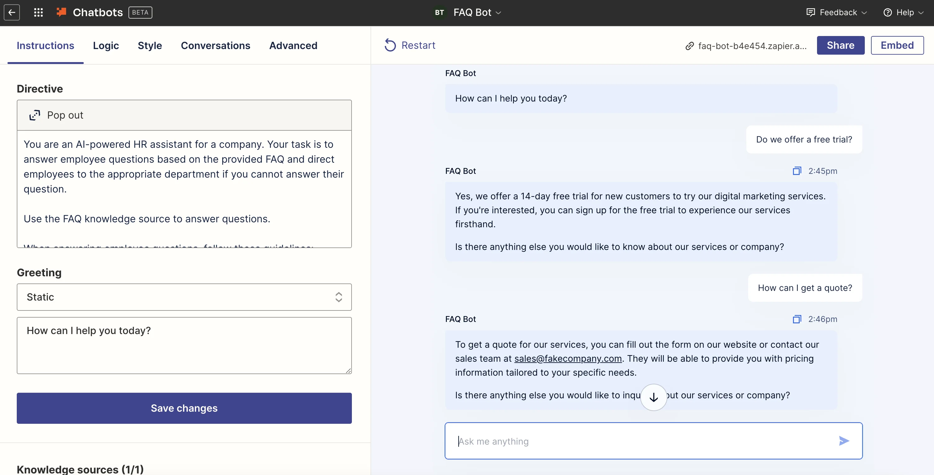The width and height of the screenshot is (934, 475).
Task: Open the Greeting type Static dropdown
Action: click(184, 297)
